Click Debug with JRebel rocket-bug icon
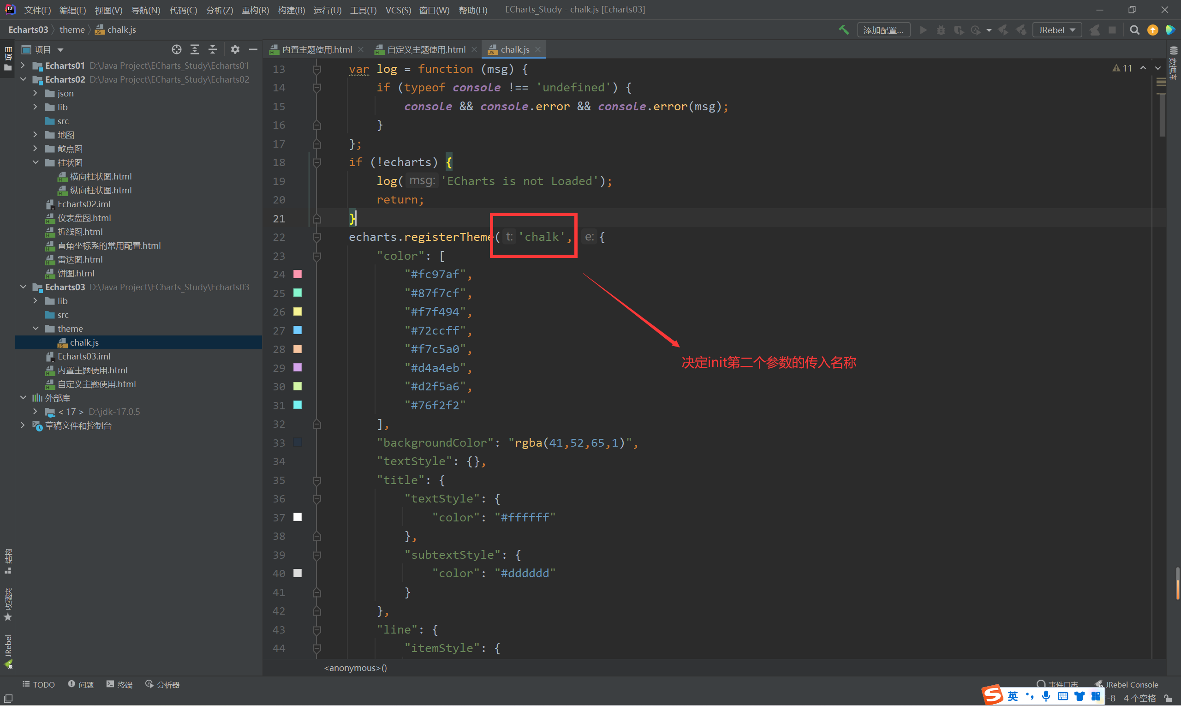Screen dimensions: 1181x706 coord(1021,30)
